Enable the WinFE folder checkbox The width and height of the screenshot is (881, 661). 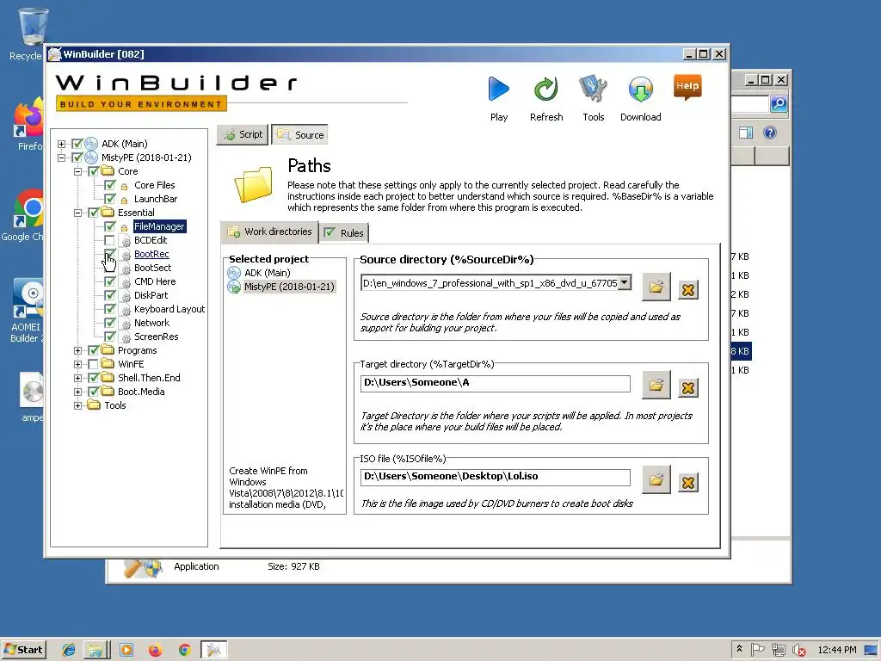(x=94, y=364)
